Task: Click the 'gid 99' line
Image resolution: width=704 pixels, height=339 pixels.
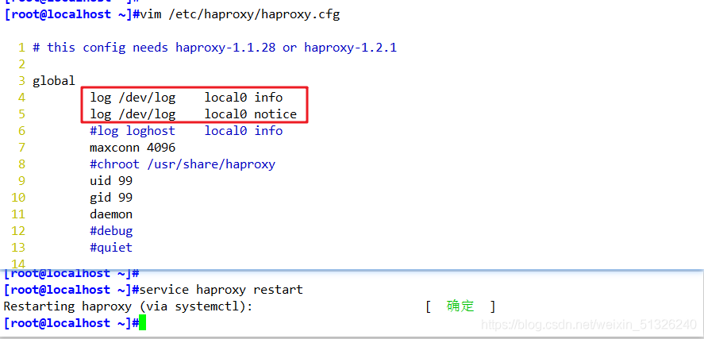Action: 111,198
